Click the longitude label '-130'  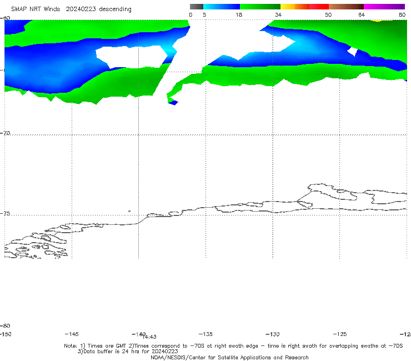273,334
